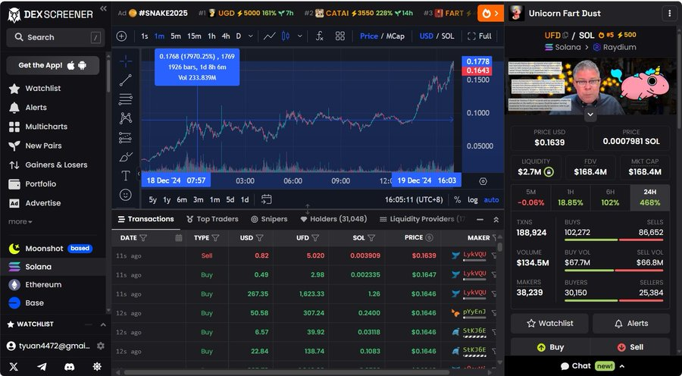Select the Text annotation tool
This screenshot has width=682, height=376.
(x=126, y=176)
